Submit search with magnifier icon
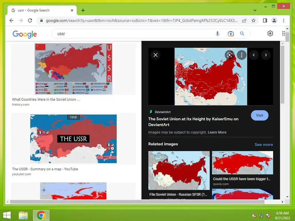This screenshot has width=295, height=221. pos(242,34)
